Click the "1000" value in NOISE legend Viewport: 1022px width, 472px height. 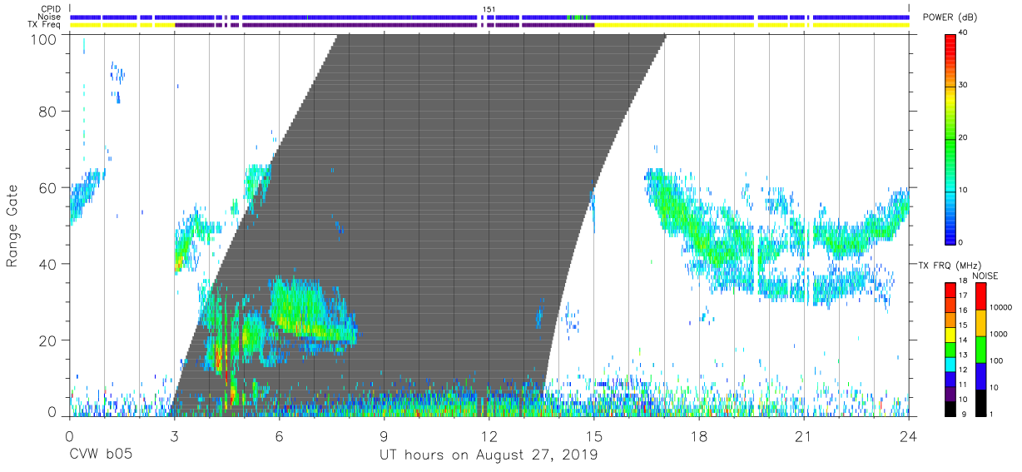[x=997, y=335]
